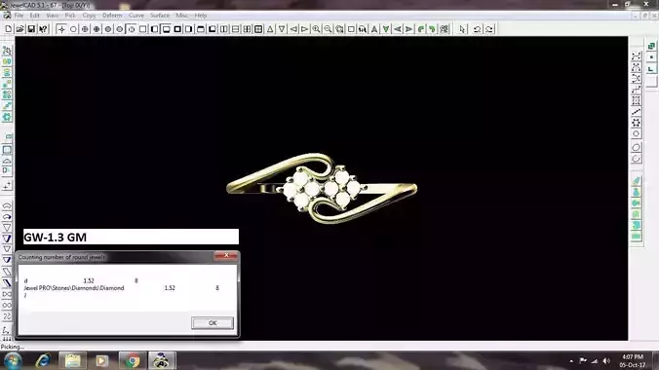
Task: Open the Help menu
Action: pos(201,16)
